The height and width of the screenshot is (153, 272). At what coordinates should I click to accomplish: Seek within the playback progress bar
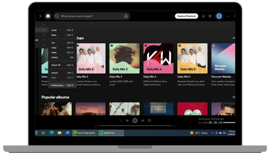click(x=135, y=126)
